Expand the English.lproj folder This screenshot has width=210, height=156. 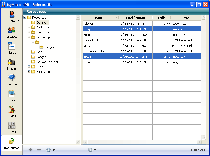click(x=29, y=27)
